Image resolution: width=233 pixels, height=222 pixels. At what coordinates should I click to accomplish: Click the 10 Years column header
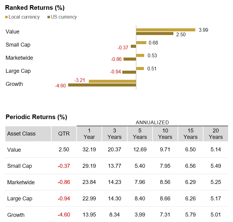pos(165,134)
